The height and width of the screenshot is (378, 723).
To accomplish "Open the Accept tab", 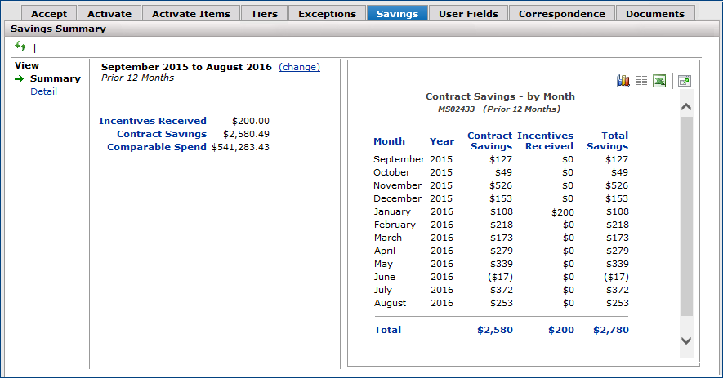I will click(x=49, y=14).
